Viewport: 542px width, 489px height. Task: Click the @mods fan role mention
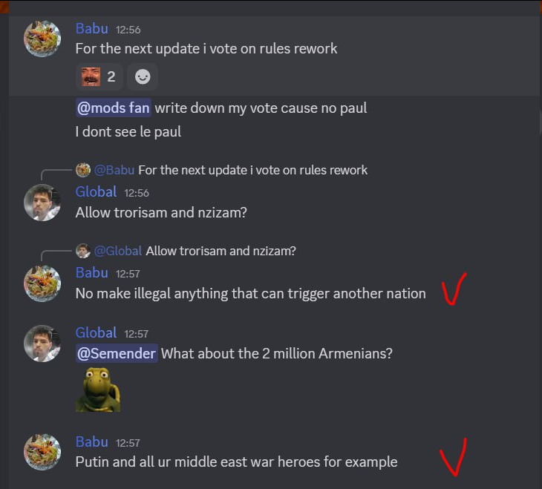[x=114, y=108]
